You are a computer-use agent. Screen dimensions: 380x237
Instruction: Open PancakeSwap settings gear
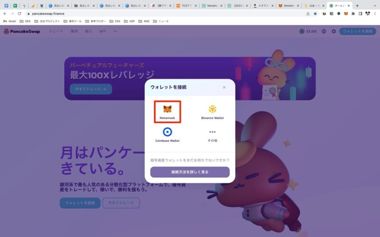[x=334, y=31]
